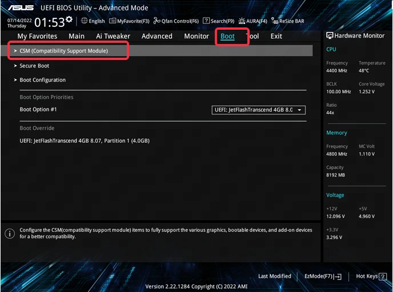Click MC Volt value 1.110 V

pyautogui.click(x=367, y=154)
